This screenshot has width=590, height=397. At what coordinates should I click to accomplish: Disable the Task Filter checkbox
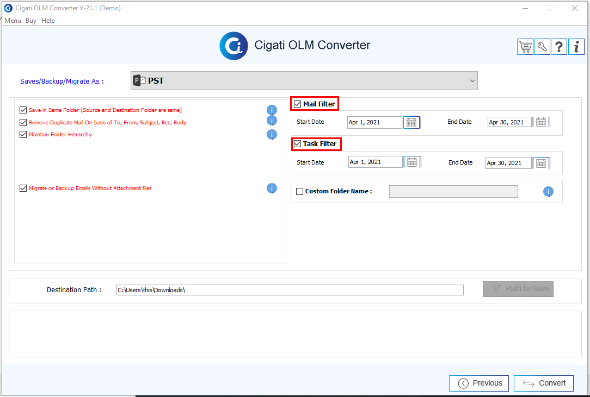(298, 144)
